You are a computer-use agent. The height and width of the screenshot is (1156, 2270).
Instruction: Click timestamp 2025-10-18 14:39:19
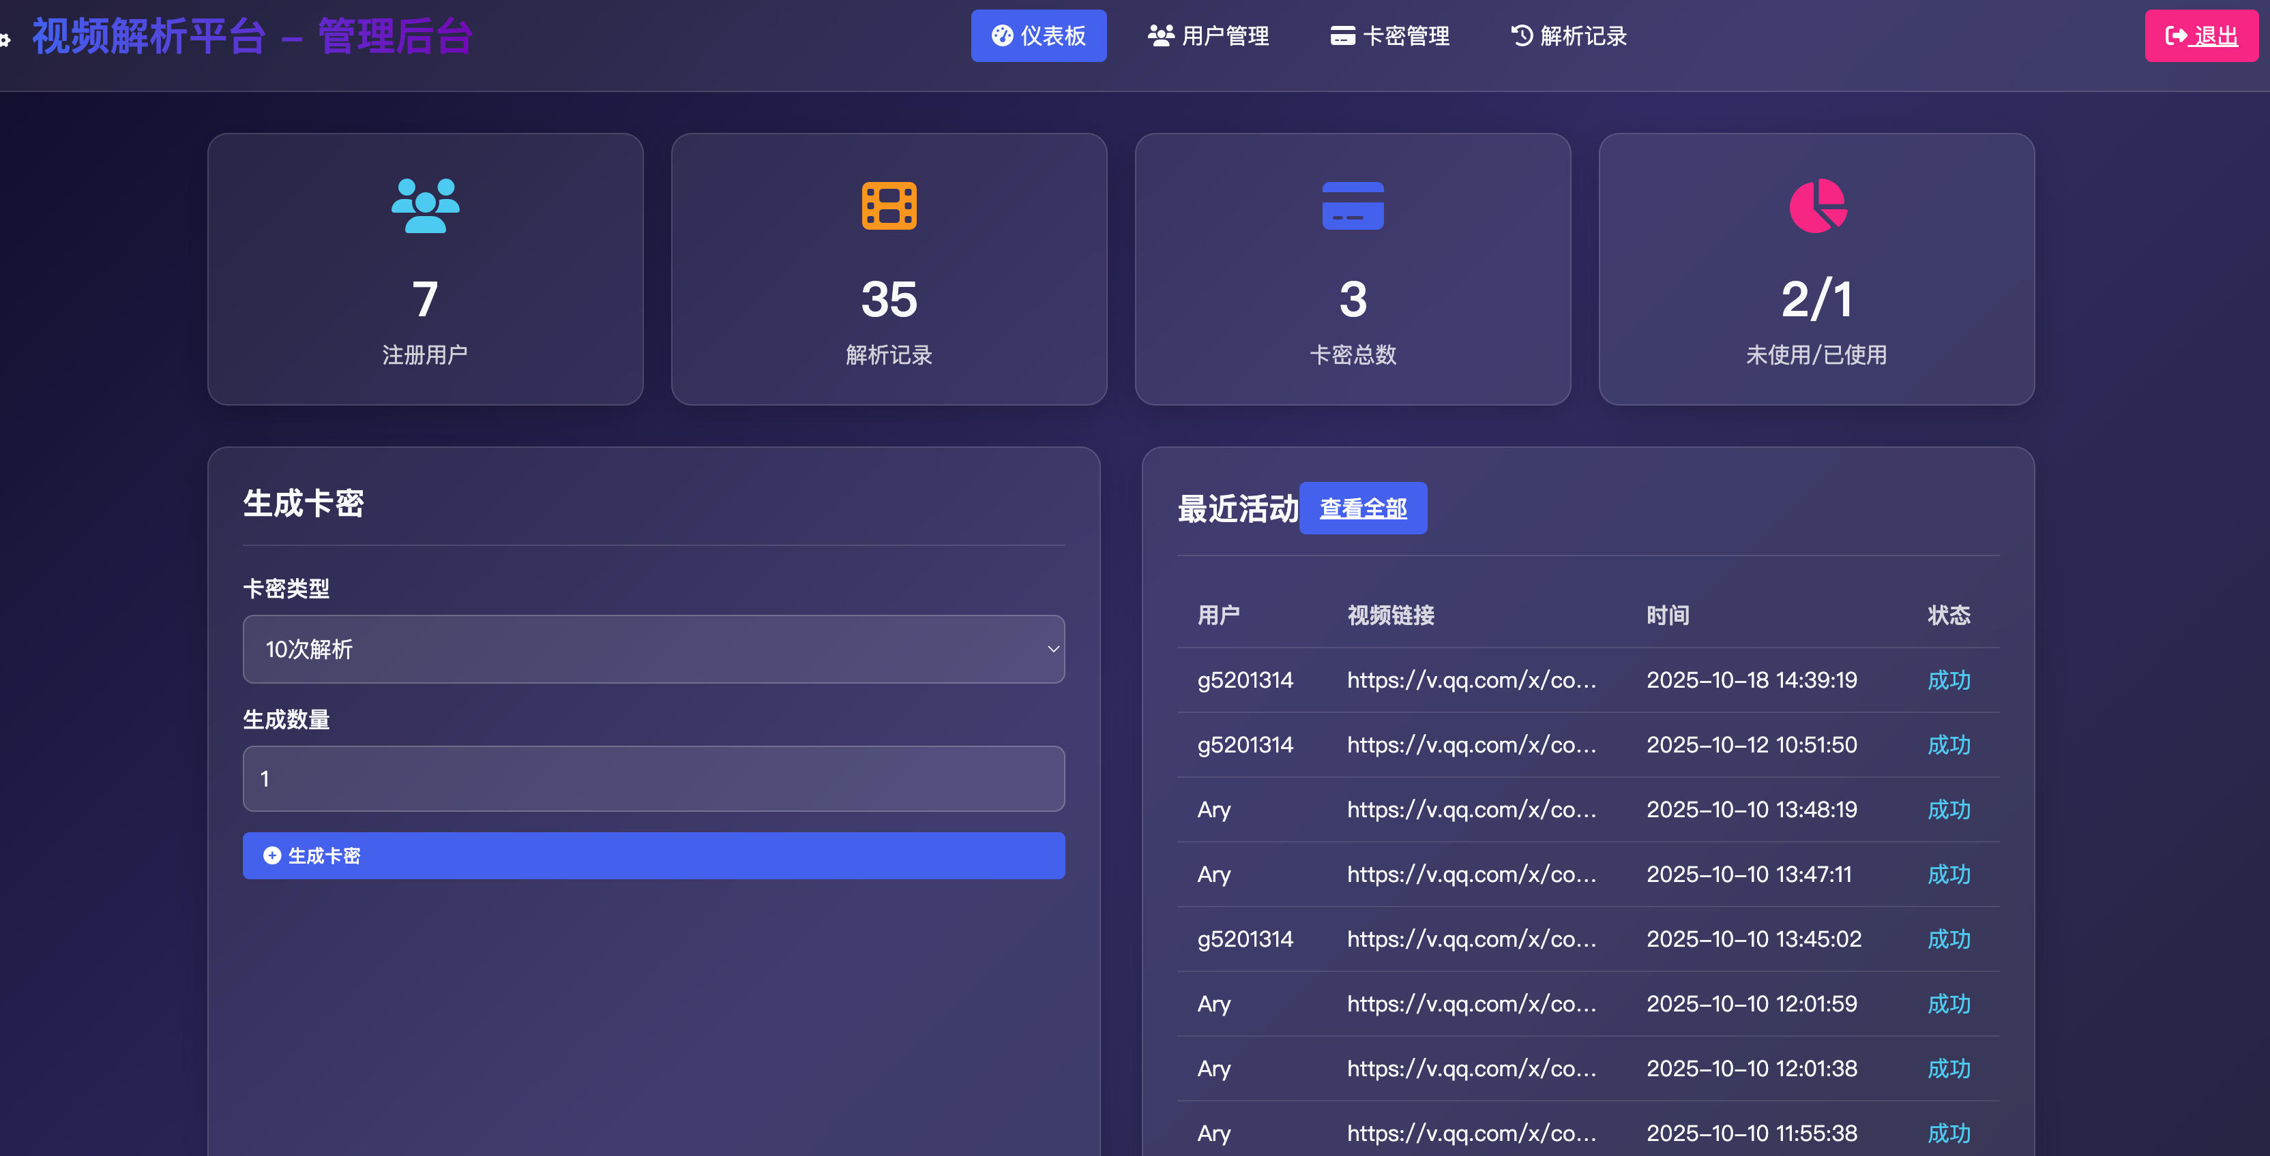coord(1751,680)
